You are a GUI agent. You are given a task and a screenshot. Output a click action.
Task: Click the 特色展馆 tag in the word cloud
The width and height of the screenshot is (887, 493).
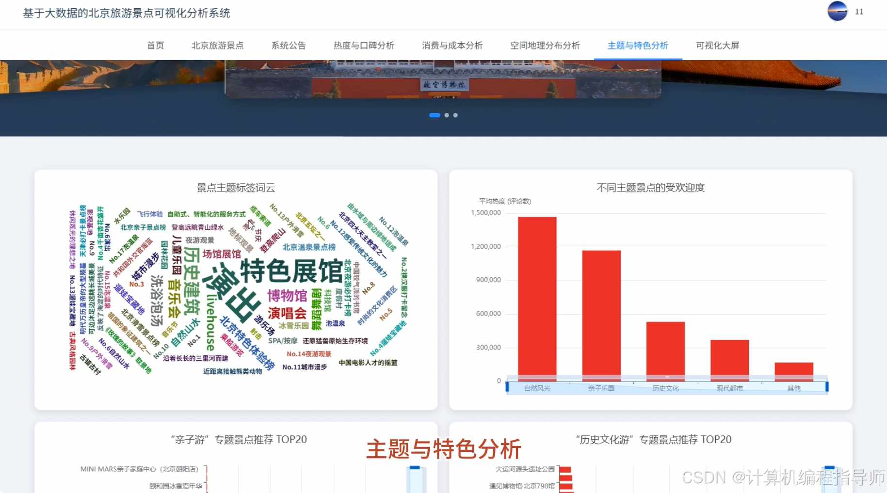[x=292, y=271]
